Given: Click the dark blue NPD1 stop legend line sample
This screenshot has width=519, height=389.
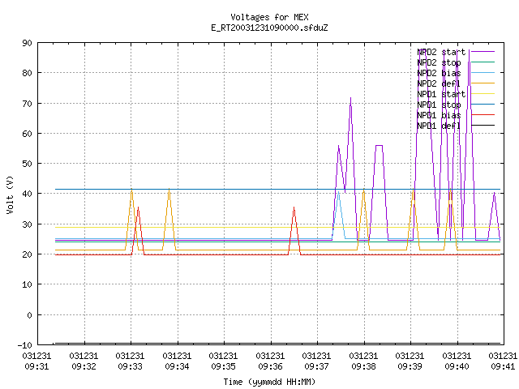Looking at the screenshot, I should 483,105.
